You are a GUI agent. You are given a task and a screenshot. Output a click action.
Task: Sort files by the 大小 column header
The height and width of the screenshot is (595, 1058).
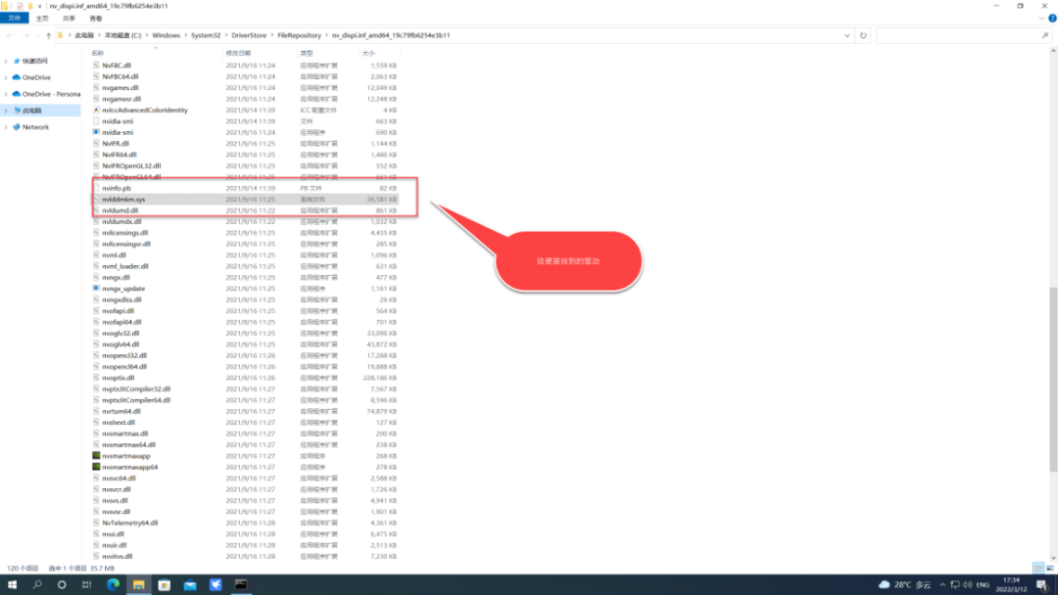[368, 53]
